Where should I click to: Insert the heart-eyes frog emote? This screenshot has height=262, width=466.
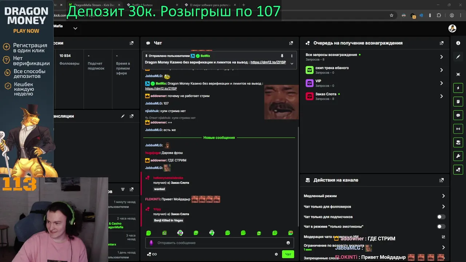[x=291, y=233]
